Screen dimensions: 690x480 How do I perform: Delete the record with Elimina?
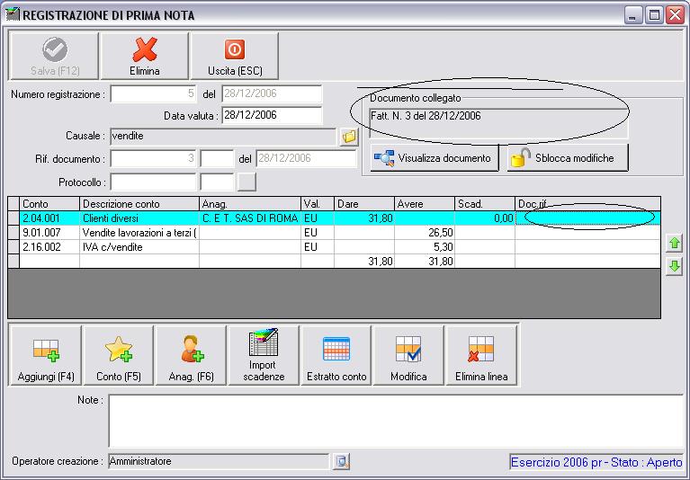[x=144, y=56]
